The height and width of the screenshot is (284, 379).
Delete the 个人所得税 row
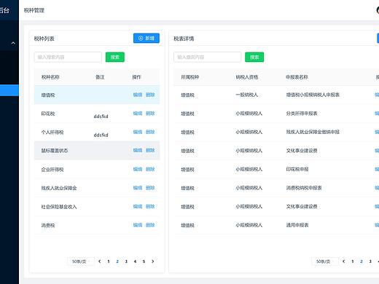tap(150, 132)
